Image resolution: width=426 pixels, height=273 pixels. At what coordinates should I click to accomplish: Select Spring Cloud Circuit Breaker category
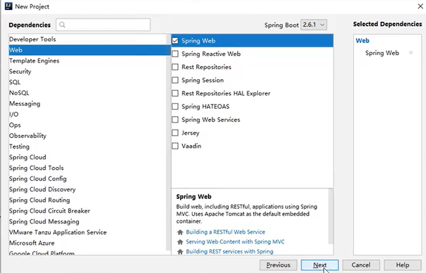(87, 211)
